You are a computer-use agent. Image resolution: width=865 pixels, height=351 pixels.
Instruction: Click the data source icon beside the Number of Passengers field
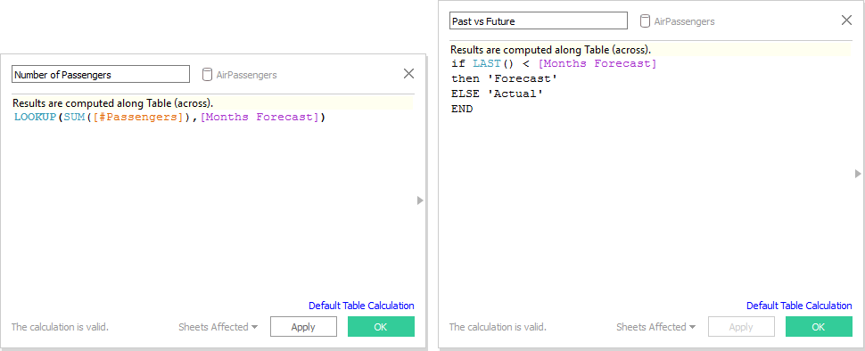(x=207, y=75)
